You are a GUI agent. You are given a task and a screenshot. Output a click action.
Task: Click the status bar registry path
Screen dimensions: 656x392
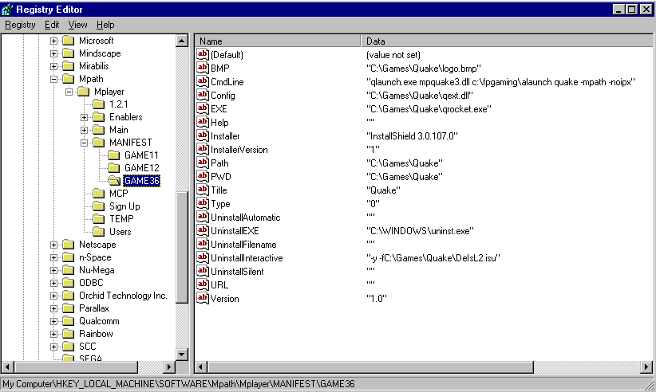[x=179, y=384]
